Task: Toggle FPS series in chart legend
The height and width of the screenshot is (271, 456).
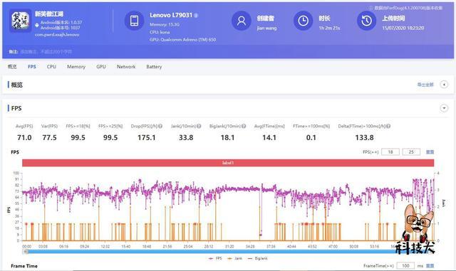Action: point(215,258)
